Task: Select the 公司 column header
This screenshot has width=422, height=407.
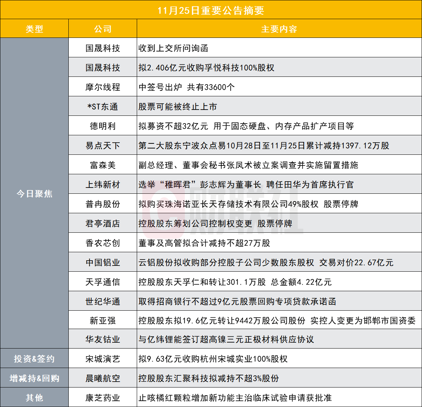Action: 103,29
